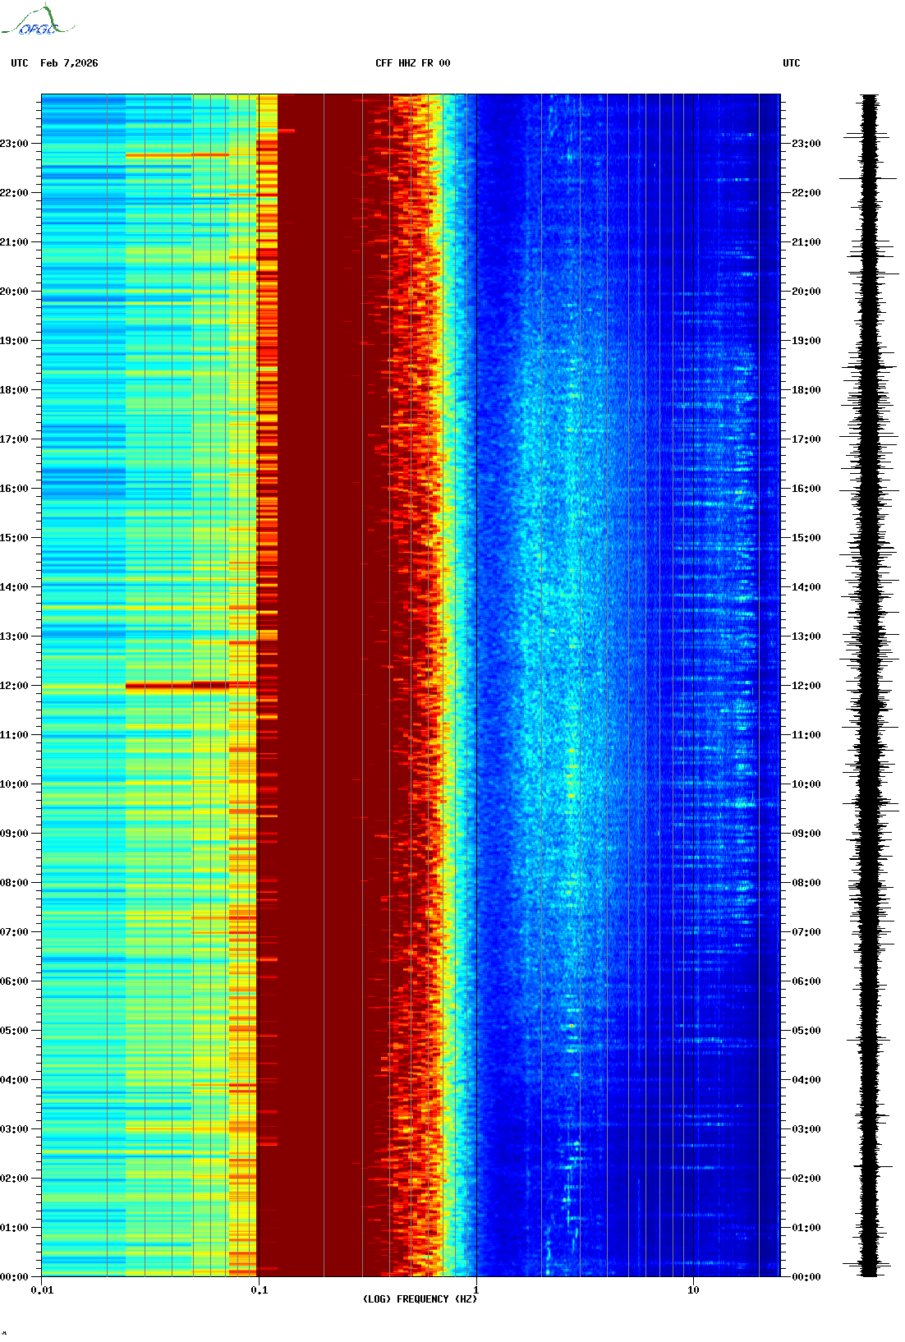
Task: Click the right '07:00' time label
Action: [806, 932]
